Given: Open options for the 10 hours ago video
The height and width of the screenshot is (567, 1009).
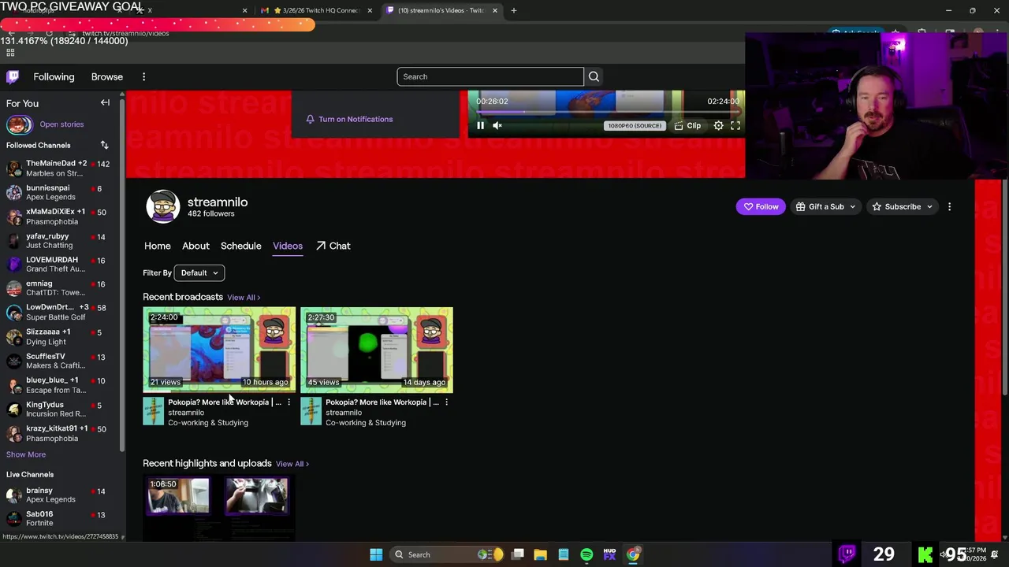Looking at the screenshot, I should 289,402.
